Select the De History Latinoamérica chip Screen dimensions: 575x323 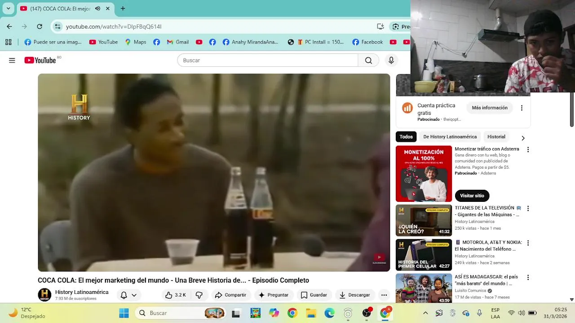tap(450, 137)
